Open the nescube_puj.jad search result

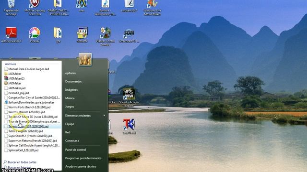click(19, 93)
